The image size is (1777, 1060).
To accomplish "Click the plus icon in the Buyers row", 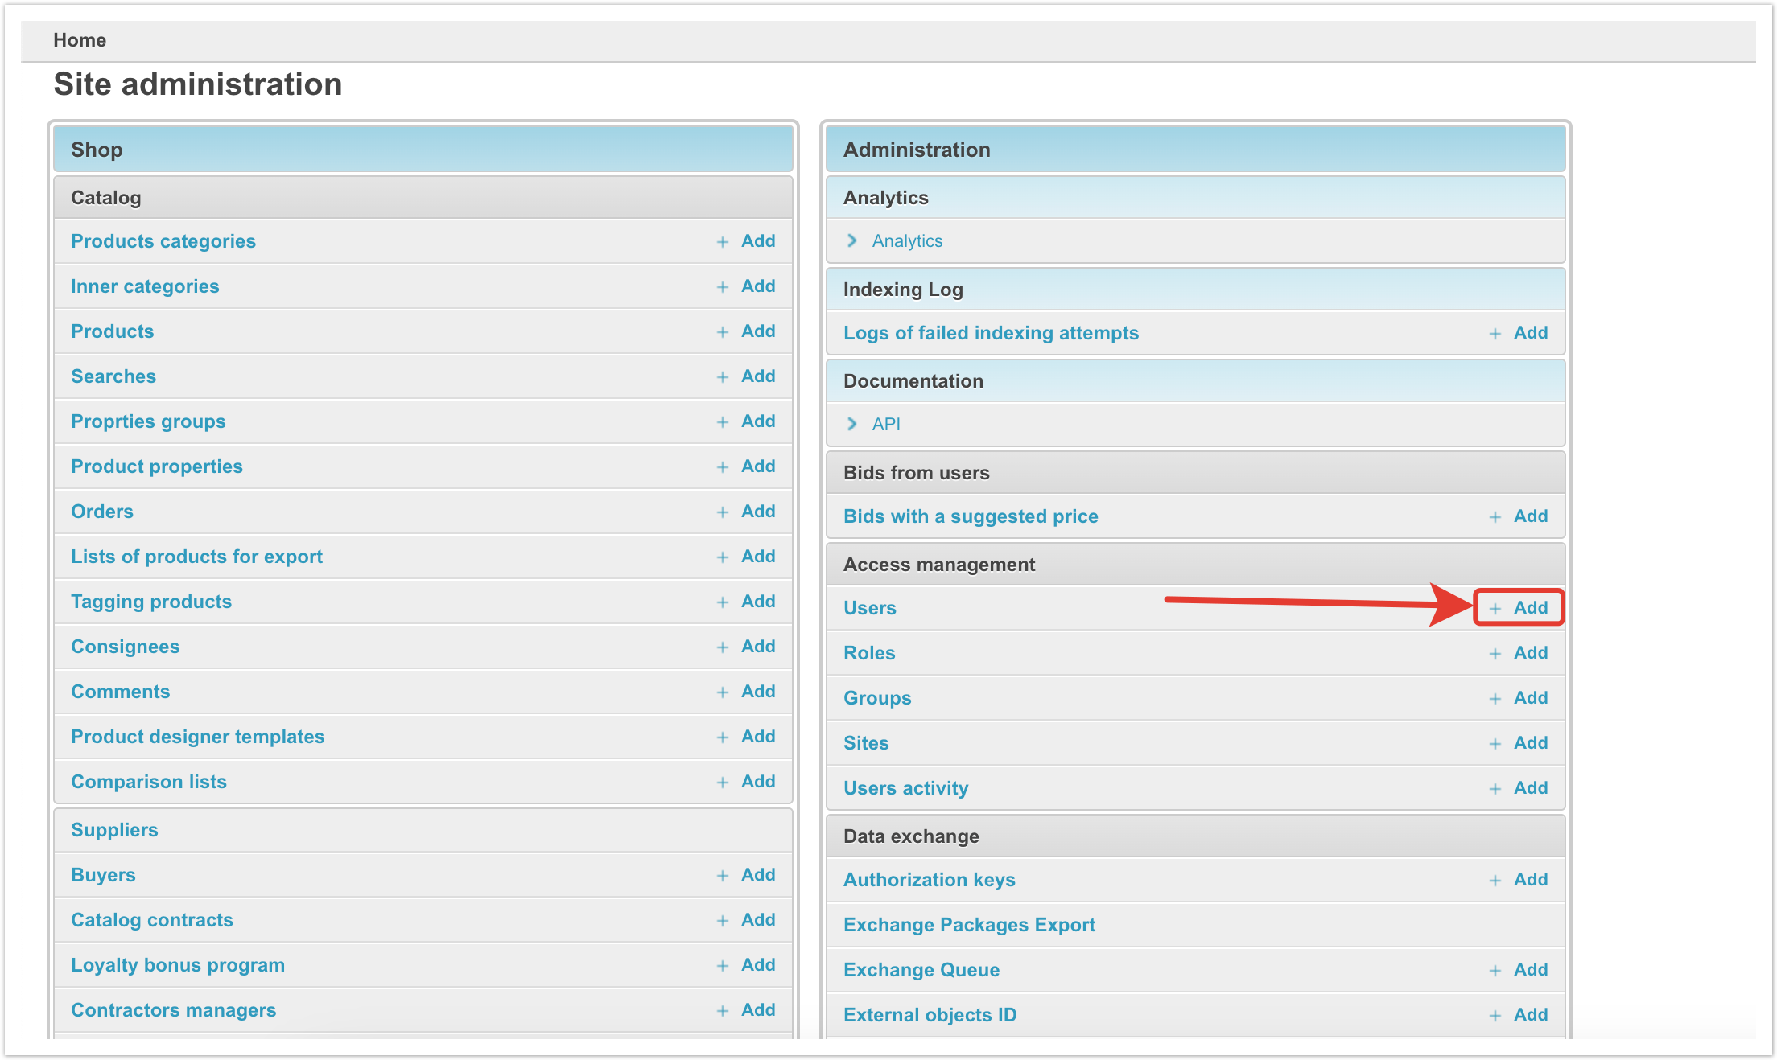I will (x=722, y=876).
